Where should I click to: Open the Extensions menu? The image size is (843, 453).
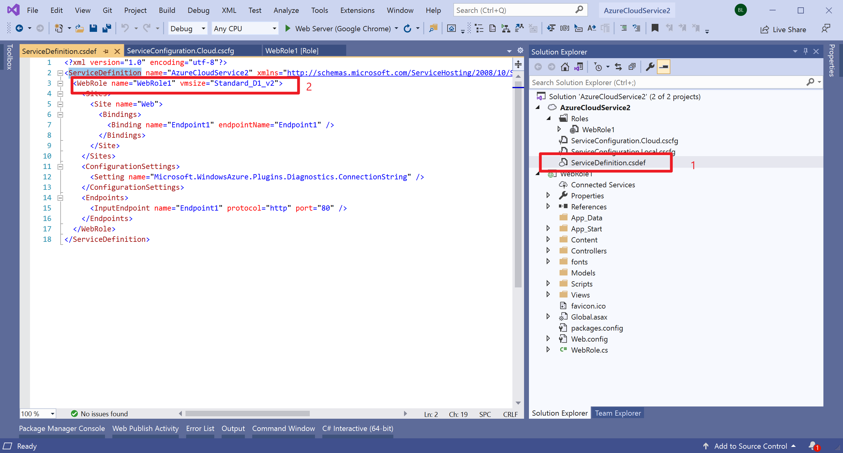tap(357, 10)
